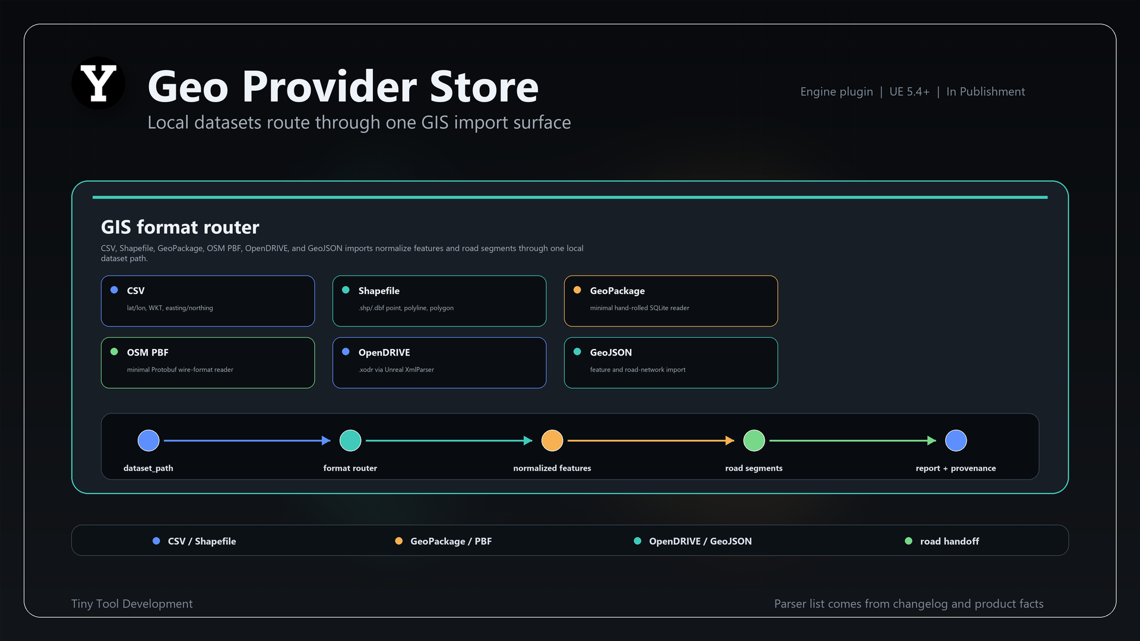The width and height of the screenshot is (1140, 641).
Task: Click the format router label
Action: [350, 468]
